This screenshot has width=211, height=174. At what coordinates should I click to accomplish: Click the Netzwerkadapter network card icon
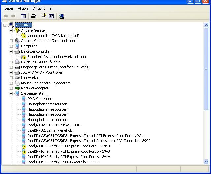point(17,88)
